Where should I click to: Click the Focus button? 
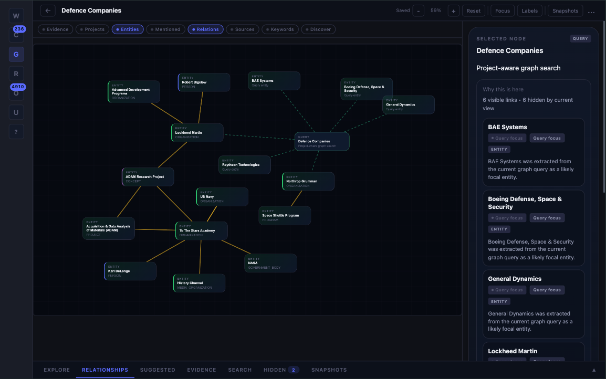pos(503,11)
